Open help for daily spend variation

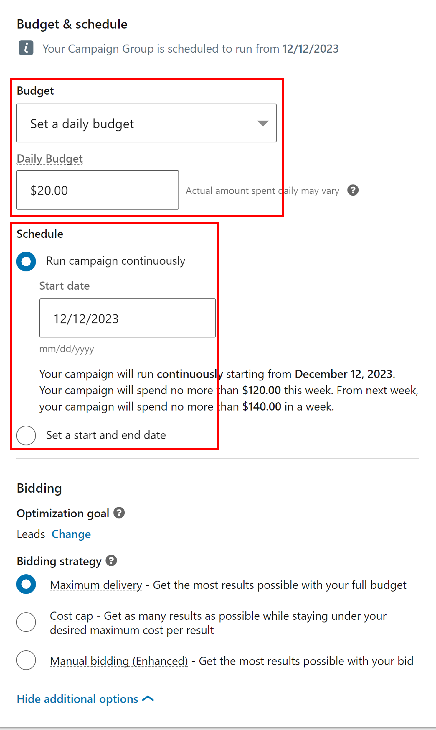pos(353,191)
